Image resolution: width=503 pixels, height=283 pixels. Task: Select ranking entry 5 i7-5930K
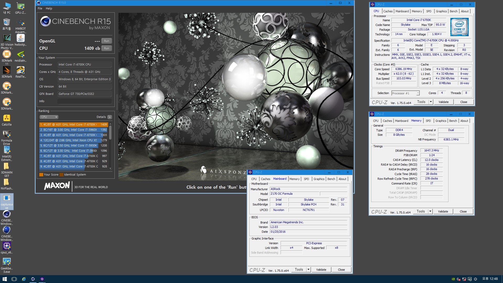tap(74, 145)
